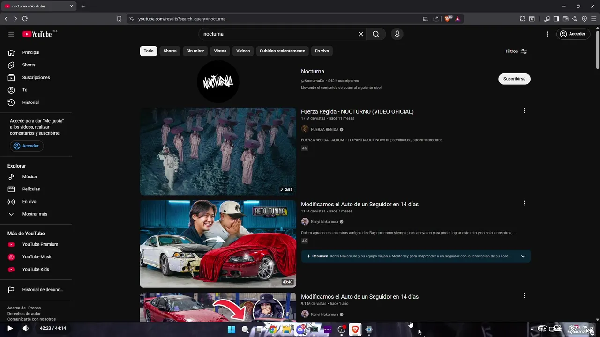This screenshot has height=337, width=600.
Task: Open the Nocturna channel title link
Action: 312,72
